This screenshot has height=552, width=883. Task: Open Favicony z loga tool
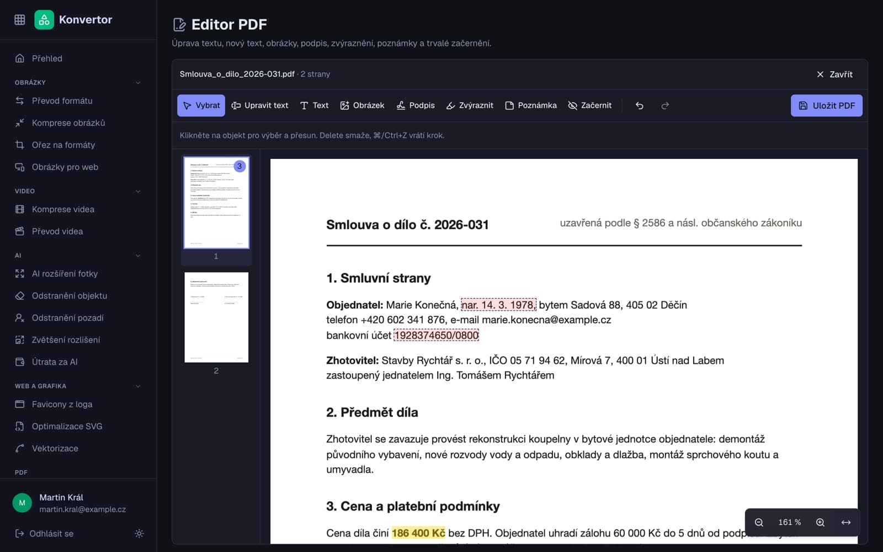pyautogui.click(x=78, y=405)
